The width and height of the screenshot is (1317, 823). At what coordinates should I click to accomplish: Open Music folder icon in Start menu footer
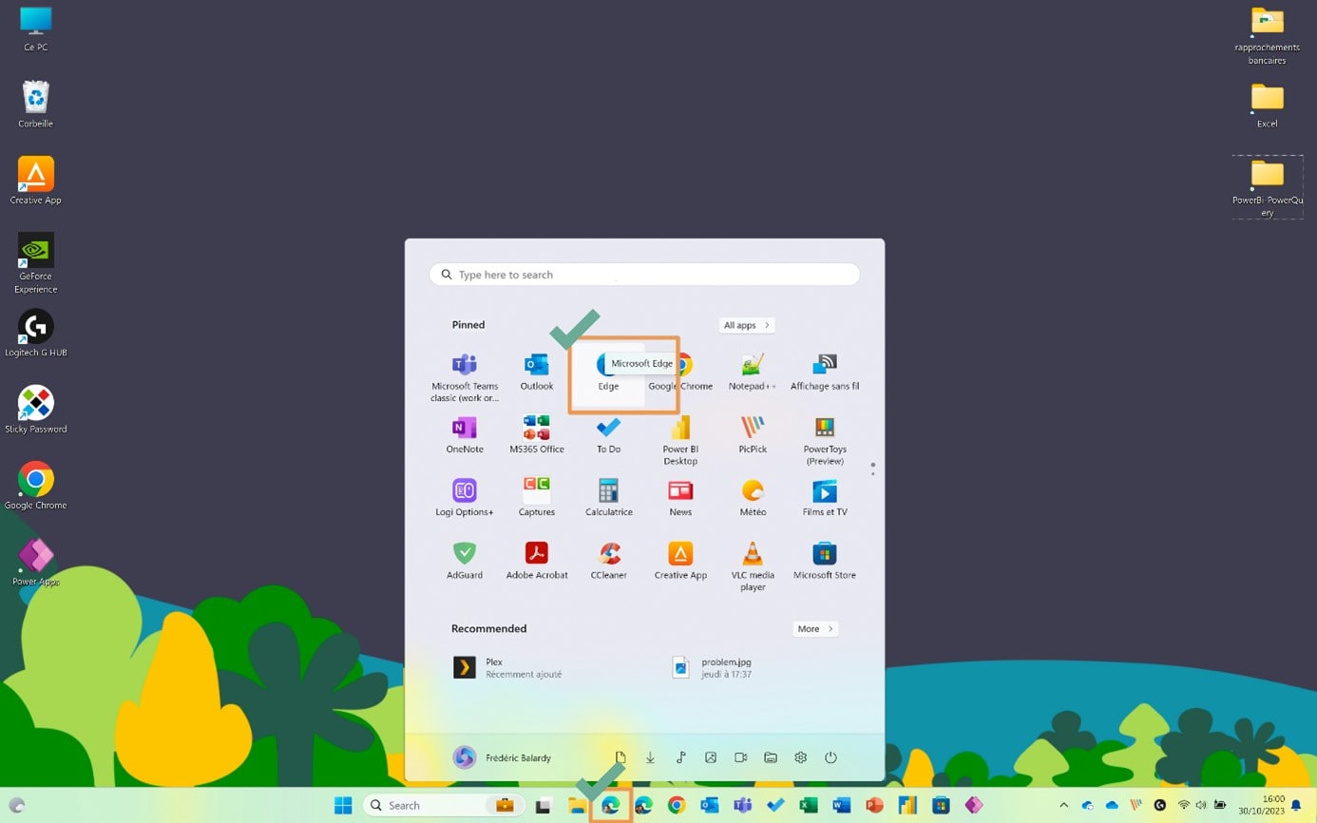[681, 757]
